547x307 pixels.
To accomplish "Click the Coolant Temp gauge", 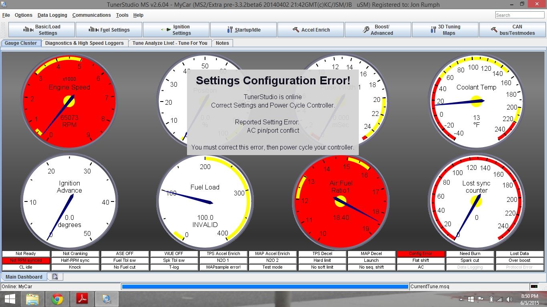I will (476, 102).
